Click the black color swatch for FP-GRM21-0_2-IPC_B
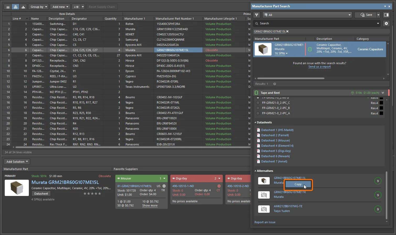 tap(381, 108)
